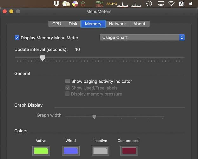Switch to the Disk tab

(x=73, y=24)
